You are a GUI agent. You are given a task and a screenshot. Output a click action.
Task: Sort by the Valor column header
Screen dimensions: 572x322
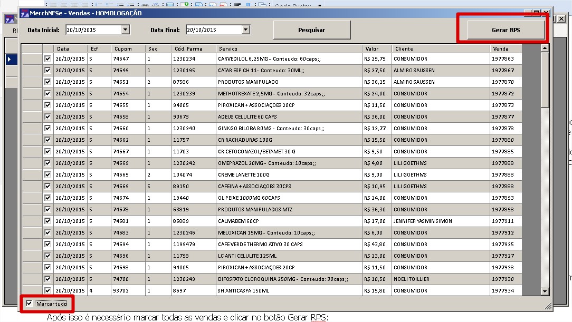click(x=377, y=49)
